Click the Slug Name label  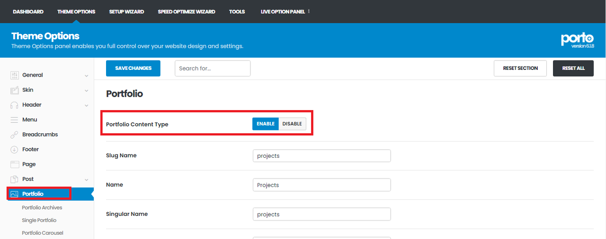pos(121,155)
